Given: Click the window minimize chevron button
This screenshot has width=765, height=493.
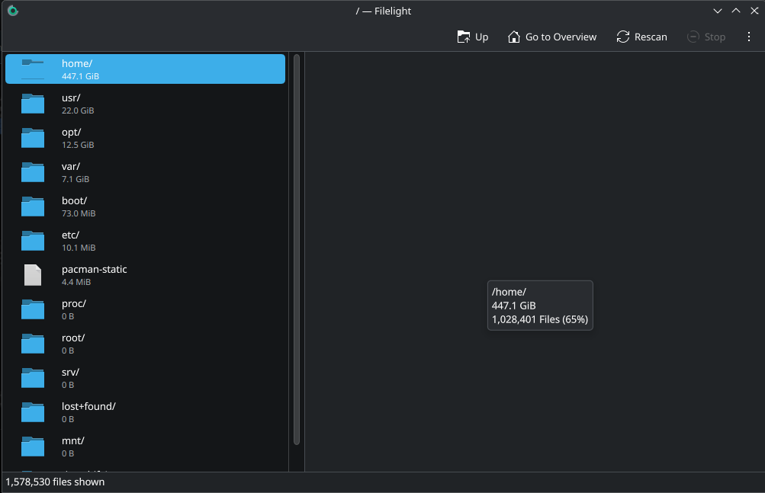Looking at the screenshot, I should [717, 11].
